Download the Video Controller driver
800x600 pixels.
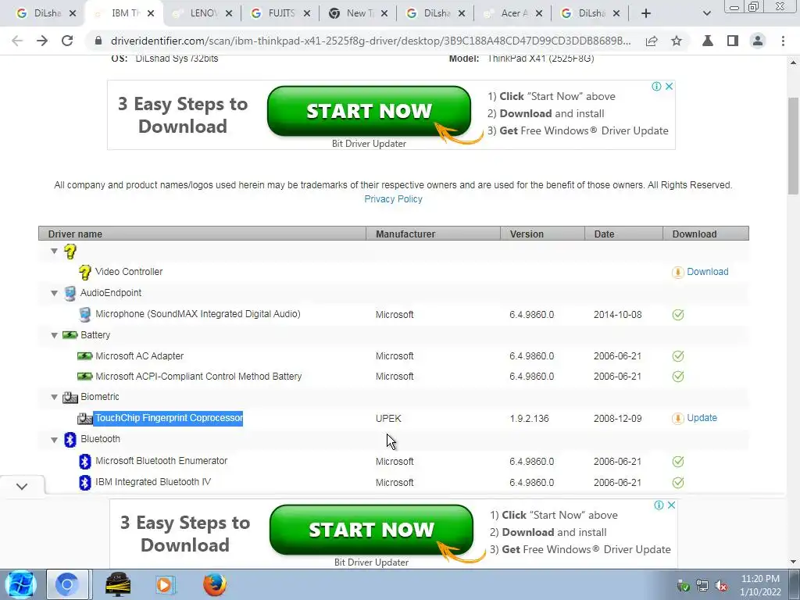[x=707, y=272]
